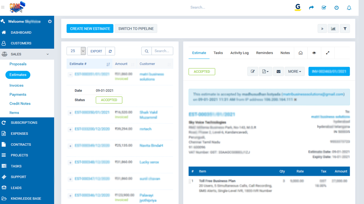Toggle the eye view icon in tabs
The height and width of the screenshot is (204, 364).
coord(314,53)
